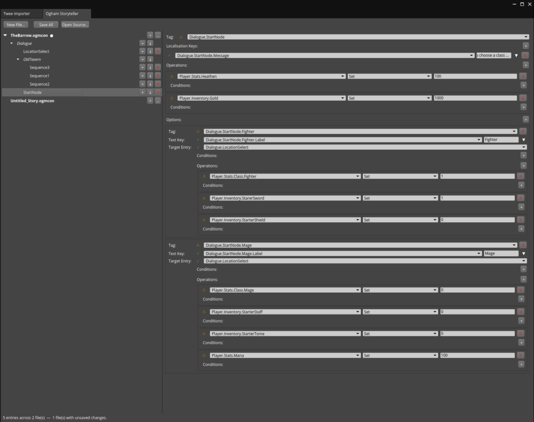Image resolution: width=534 pixels, height=422 pixels.
Task: Collapse the OldTavern folder
Action: point(18,59)
